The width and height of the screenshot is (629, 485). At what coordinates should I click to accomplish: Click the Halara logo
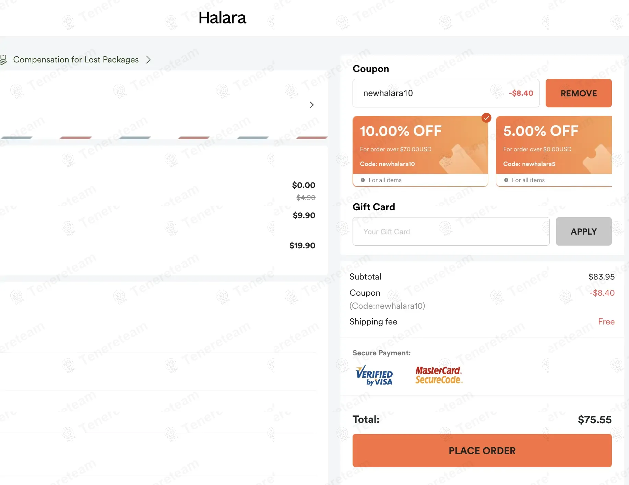click(x=222, y=18)
